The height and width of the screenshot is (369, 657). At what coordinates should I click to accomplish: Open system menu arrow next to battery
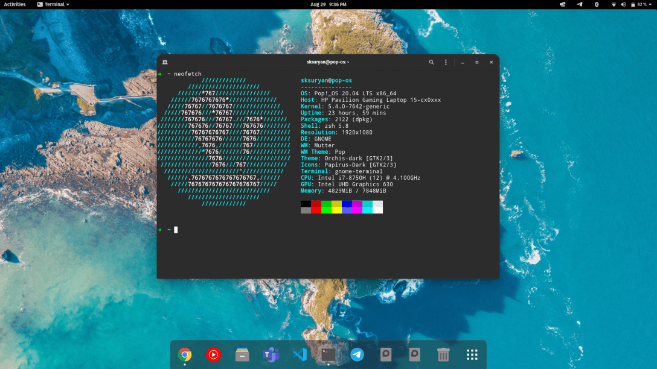tap(650, 4)
